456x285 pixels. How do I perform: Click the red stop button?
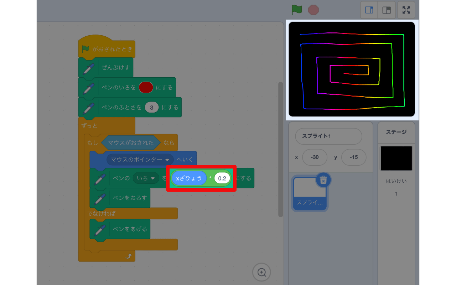[313, 10]
